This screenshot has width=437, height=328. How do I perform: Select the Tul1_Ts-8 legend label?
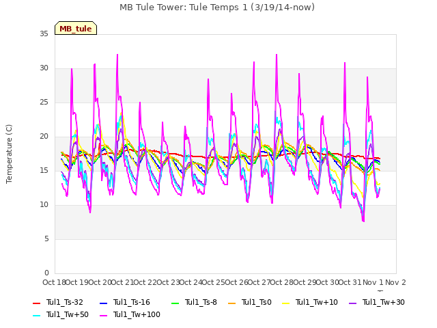pyautogui.click(x=201, y=302)
